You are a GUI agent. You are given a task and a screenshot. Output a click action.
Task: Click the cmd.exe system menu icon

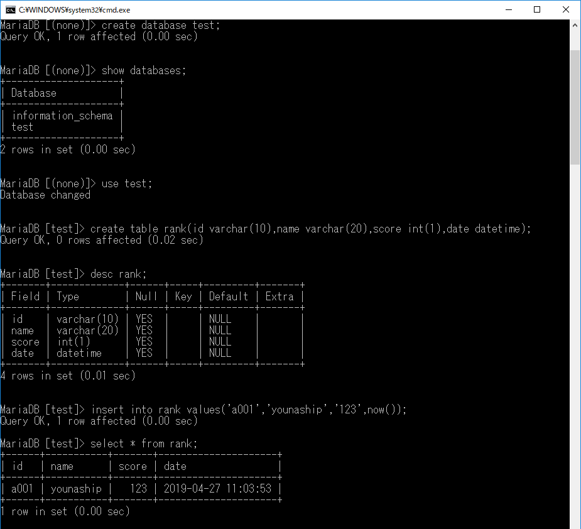[11, 9]
